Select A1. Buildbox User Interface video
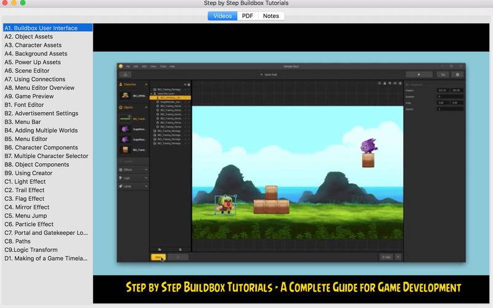This screenshot has width=493, height=308. [x=48, y=28]
